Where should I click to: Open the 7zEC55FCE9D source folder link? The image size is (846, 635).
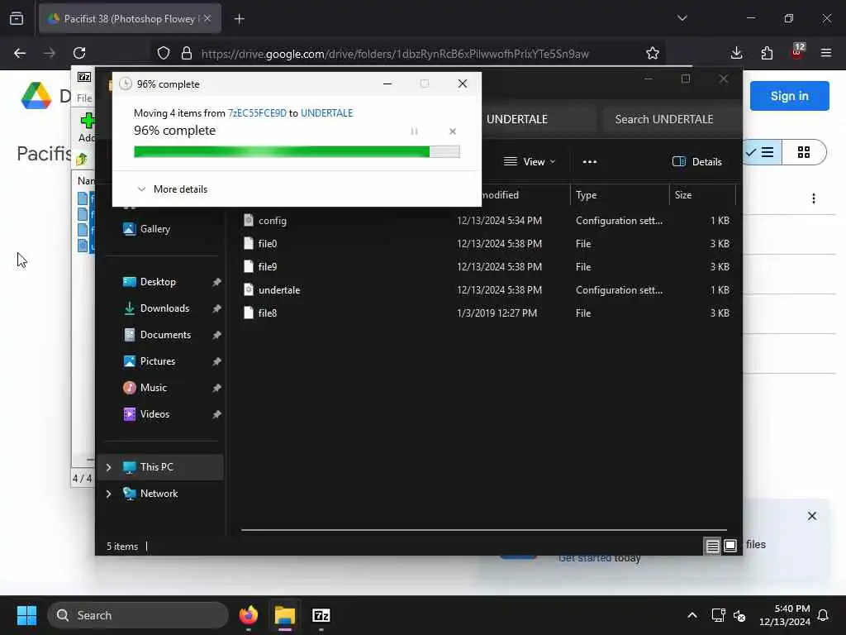click(x=257, y=112)
